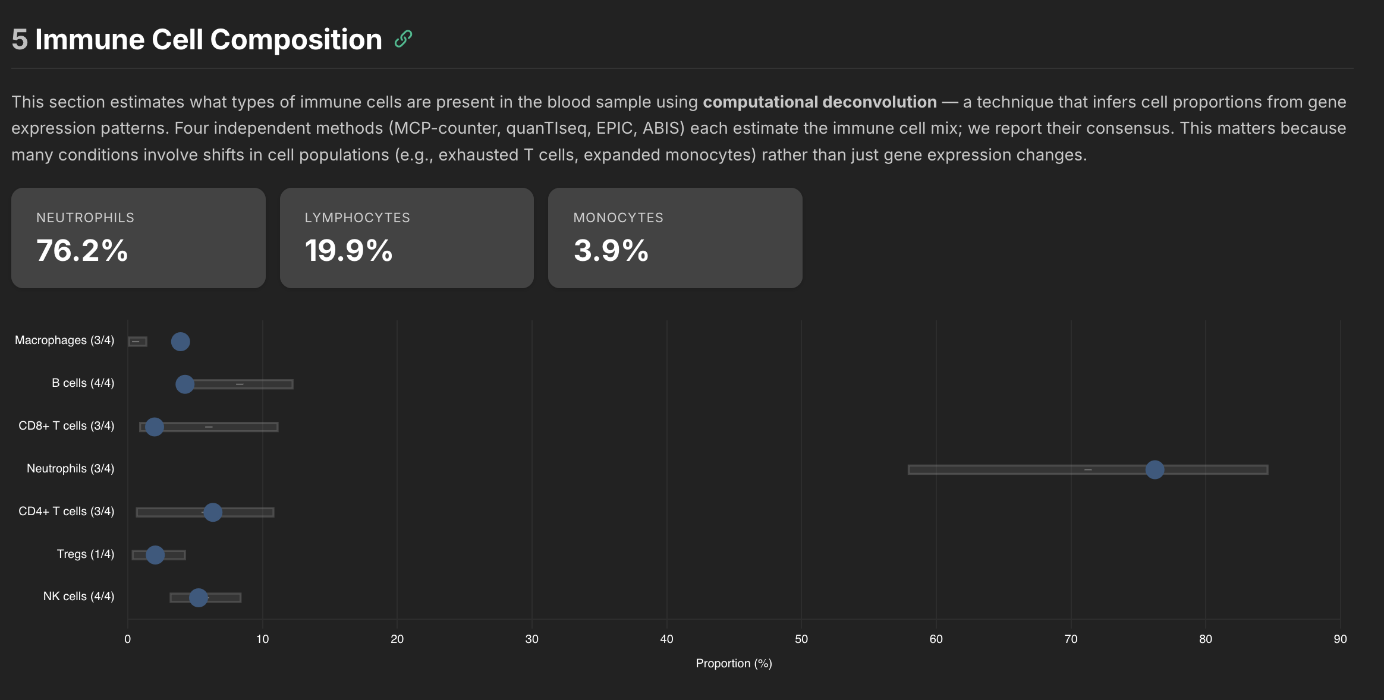
Task: Click the B cells data point dot
Action: point(185,384)
